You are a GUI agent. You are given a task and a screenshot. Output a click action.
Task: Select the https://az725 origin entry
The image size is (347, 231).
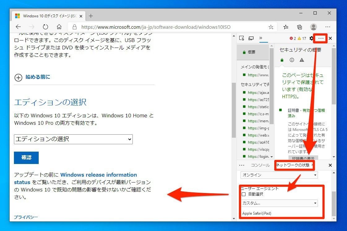(256, 100)
